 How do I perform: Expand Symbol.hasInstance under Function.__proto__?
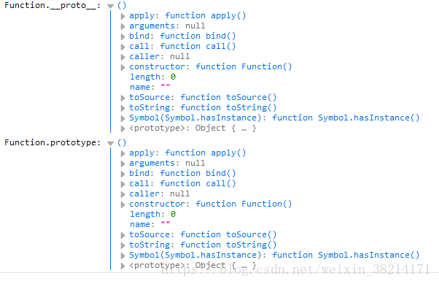tap(123, 118)
